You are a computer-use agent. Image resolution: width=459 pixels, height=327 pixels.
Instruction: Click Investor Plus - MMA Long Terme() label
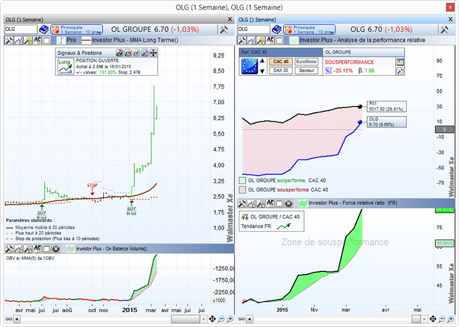[135, 40]
